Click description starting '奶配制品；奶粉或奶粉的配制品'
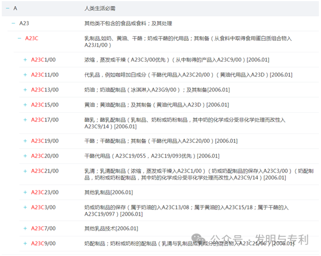 click(189, 243)
